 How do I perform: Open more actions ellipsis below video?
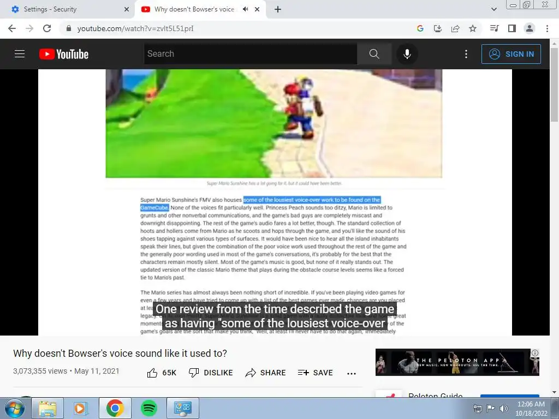pyautogui.click(x=351, y=373)
